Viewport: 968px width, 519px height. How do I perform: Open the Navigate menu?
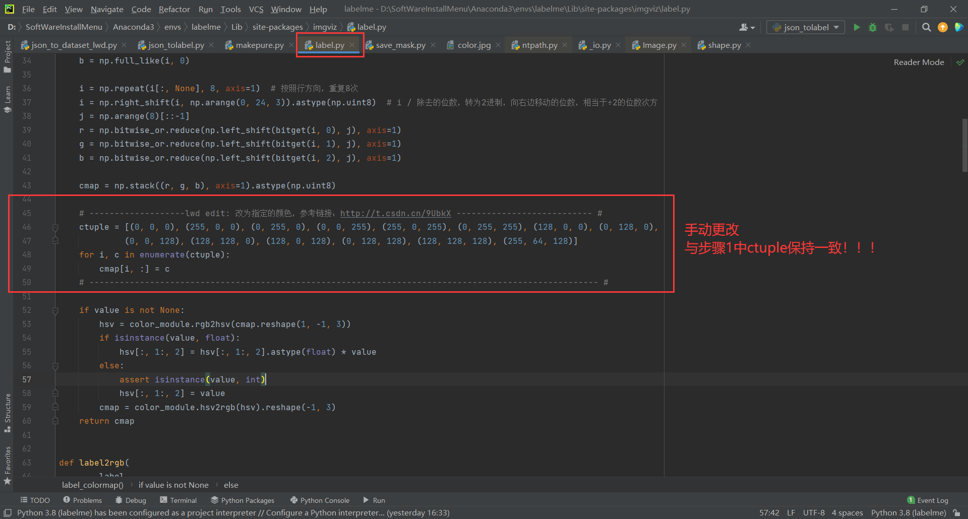[107, 9]
